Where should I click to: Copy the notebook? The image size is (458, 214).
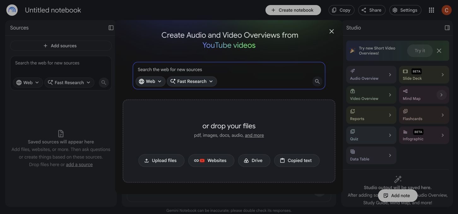click(341, 10)
